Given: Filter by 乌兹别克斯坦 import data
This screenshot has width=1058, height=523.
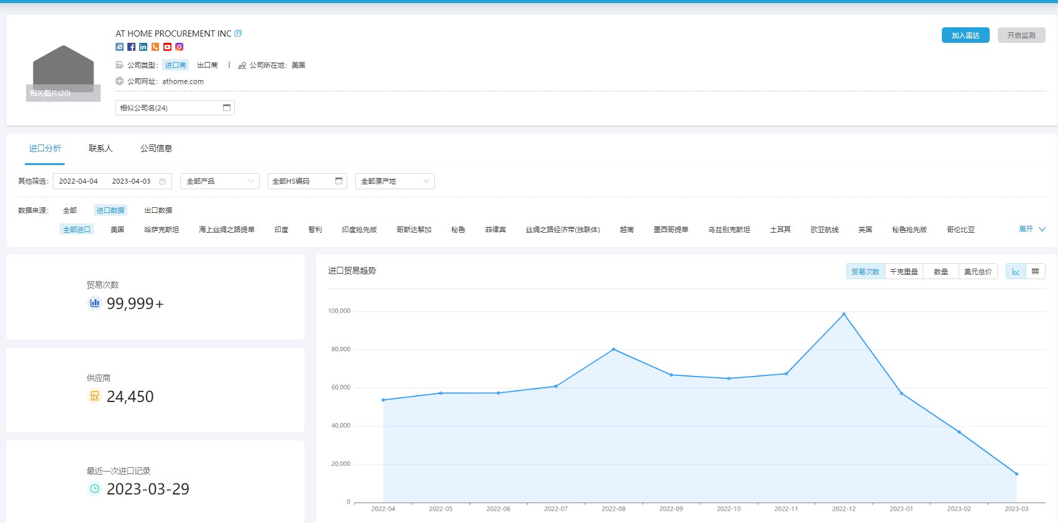Looking at the screenshot, I should pyautogui.click(x=729, y=230).
